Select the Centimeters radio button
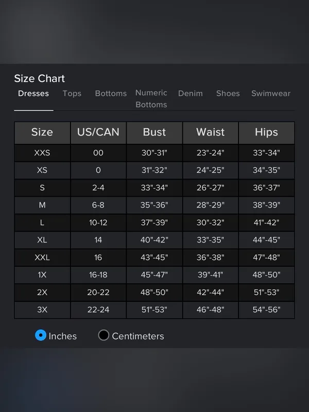This screenshot has height=412, width=309. 104,335
